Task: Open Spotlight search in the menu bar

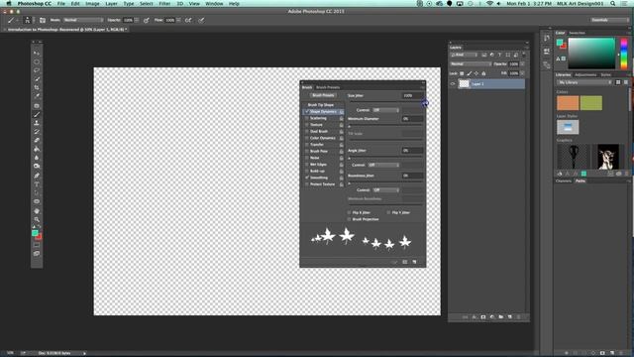Action: 613,4
